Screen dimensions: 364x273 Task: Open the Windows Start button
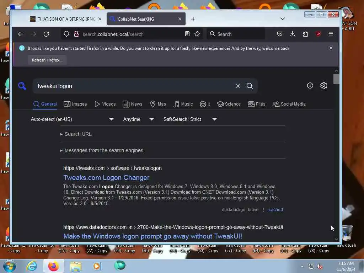(10, 266)
